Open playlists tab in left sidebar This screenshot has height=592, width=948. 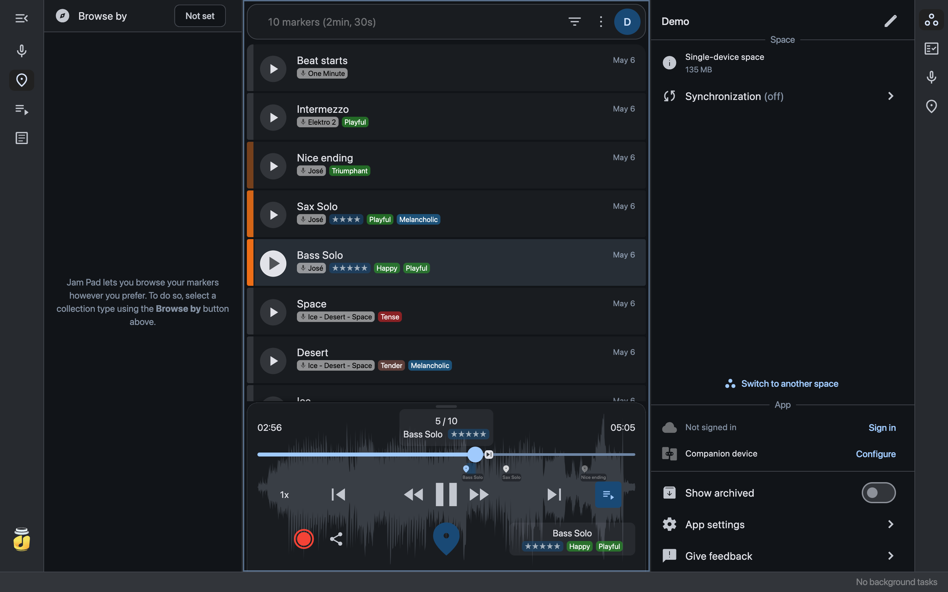point(21,109)
